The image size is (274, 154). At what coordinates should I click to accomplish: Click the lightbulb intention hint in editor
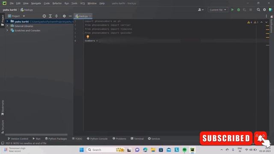[88, 37]
